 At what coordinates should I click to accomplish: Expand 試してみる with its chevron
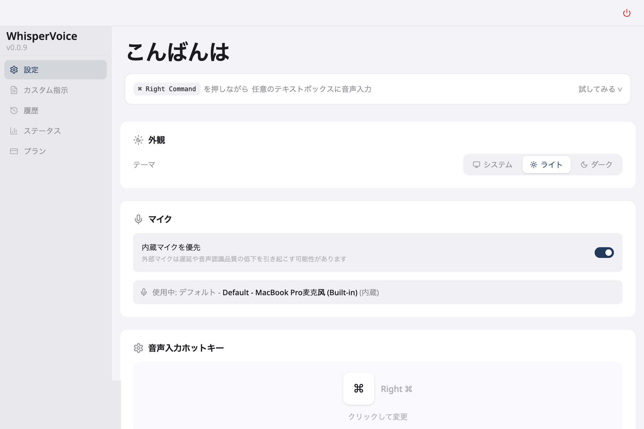(599, 89)
